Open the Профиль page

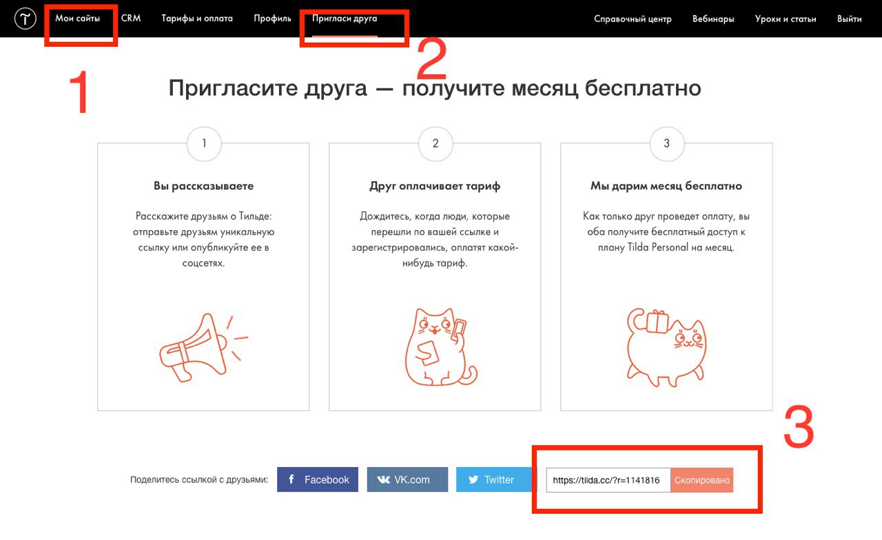coord(272,19)
